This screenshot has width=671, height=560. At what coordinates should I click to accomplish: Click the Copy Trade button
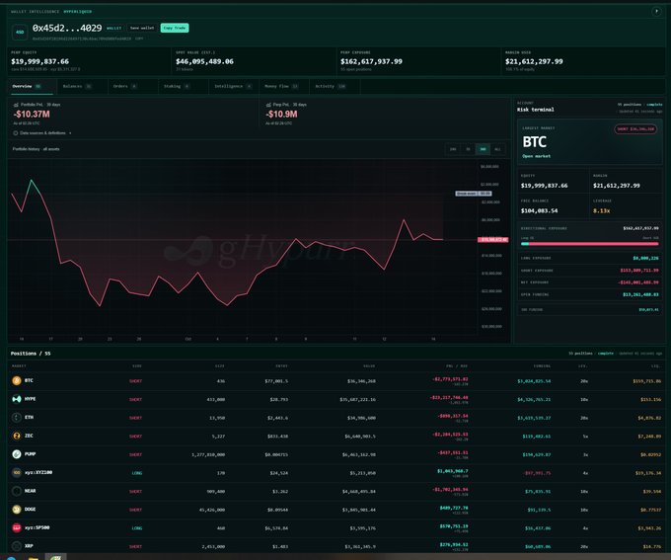(x=175, y=28)
